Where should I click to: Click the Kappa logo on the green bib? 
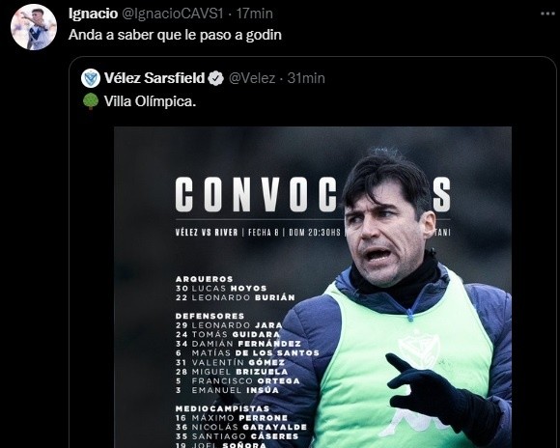416,423
